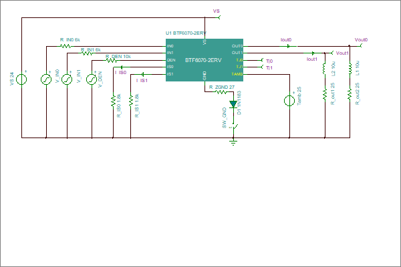This screenshot has width=401, height=267.
Task: Select the Tamb 25 voltage source symbol
Action: 289,100
